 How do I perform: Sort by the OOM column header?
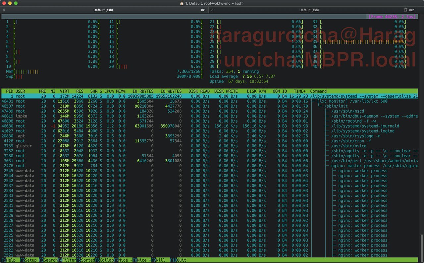pos(276,91)
